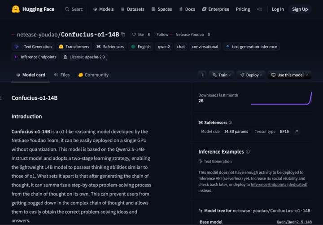
Task: Click the Safetensors info icon
Action: coord(230,123)
